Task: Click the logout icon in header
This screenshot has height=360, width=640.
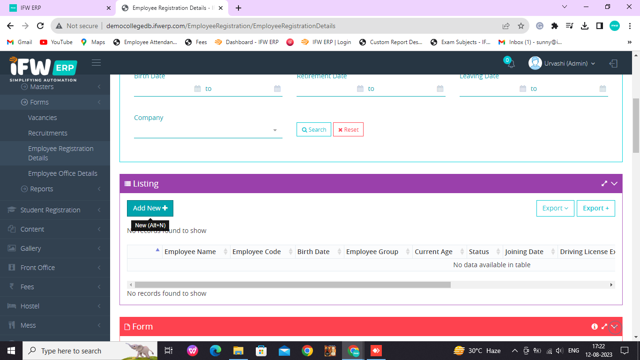Action: [x=613, y=63]
